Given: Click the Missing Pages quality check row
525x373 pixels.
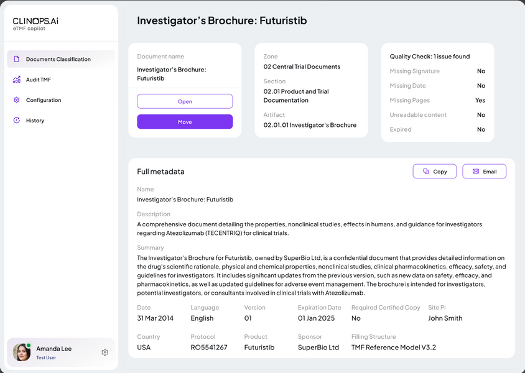Looking at the screenshot, I should [x=437, y=100].
